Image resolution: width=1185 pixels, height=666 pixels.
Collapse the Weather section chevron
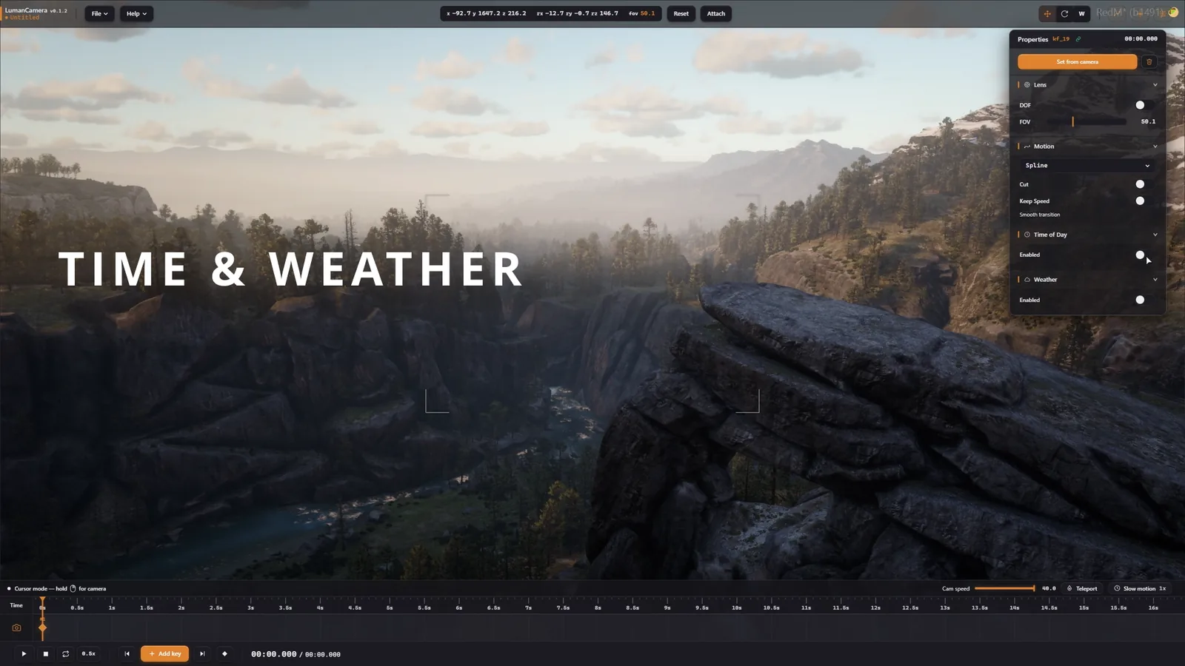pos(1155,280)
